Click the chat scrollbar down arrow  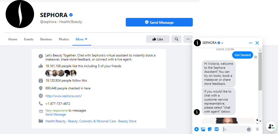[260, 121]
